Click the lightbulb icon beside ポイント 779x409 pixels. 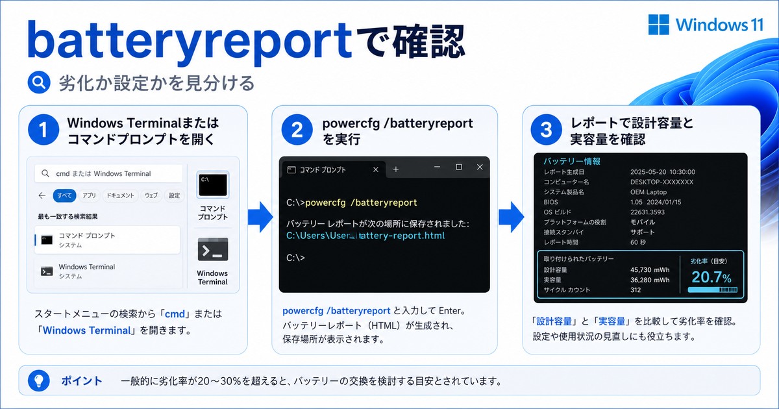(38, 380)
